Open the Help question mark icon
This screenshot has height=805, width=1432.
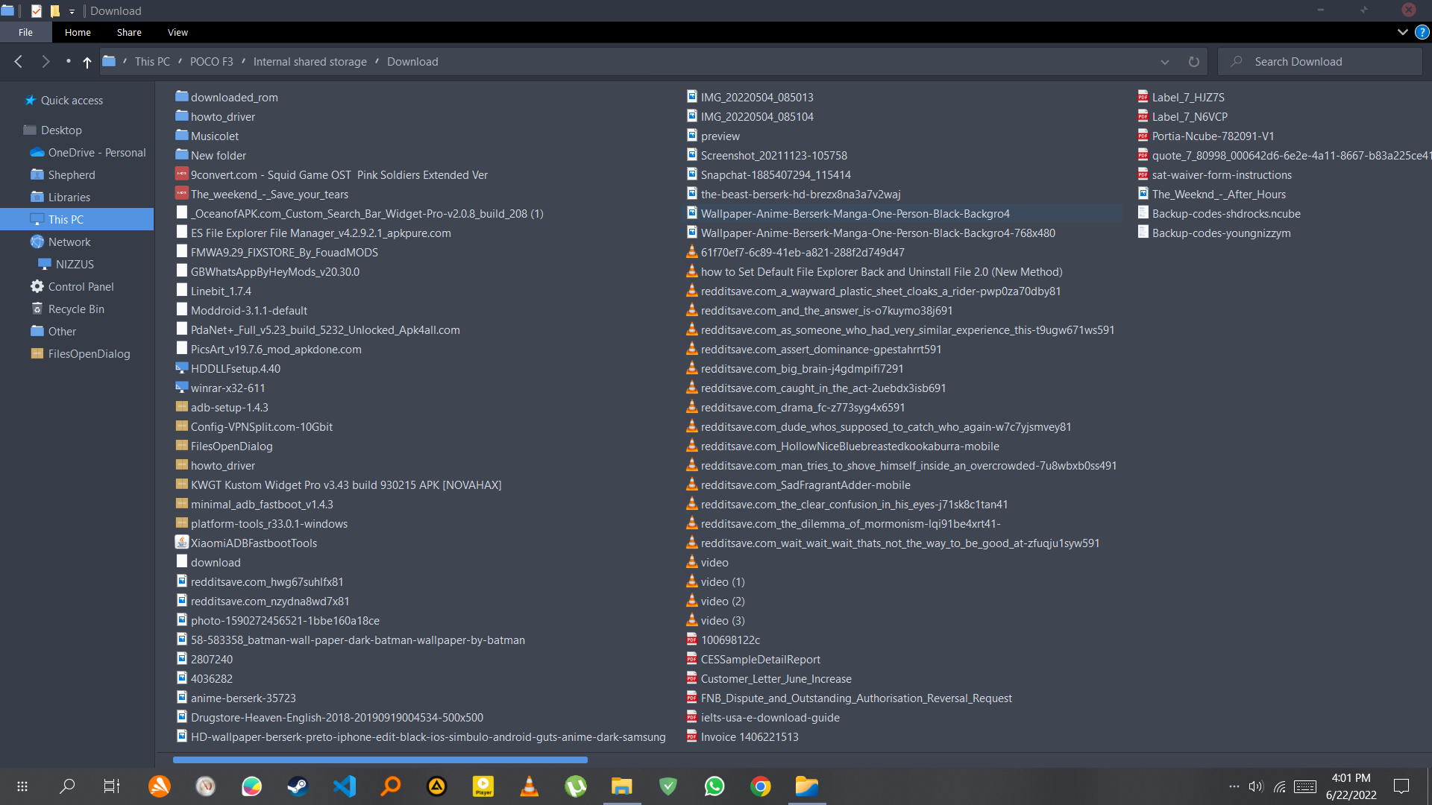[x=1422, y=32]
